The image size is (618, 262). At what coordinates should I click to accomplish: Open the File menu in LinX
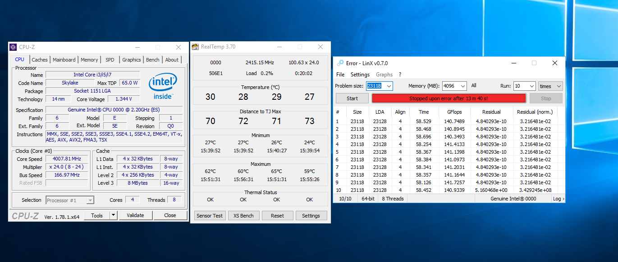coord(340,75)
